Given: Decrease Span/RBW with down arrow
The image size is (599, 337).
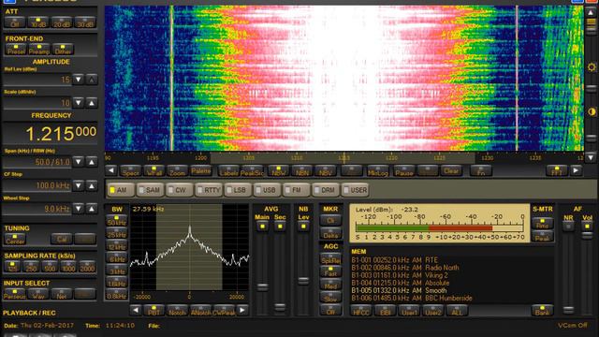Looking at the screenshot, I should click(79, 162).
